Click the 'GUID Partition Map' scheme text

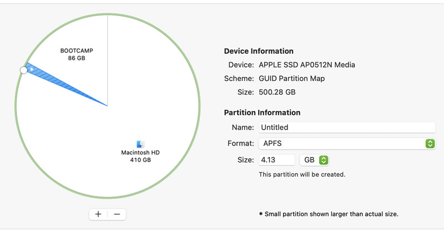coord(292,78)
